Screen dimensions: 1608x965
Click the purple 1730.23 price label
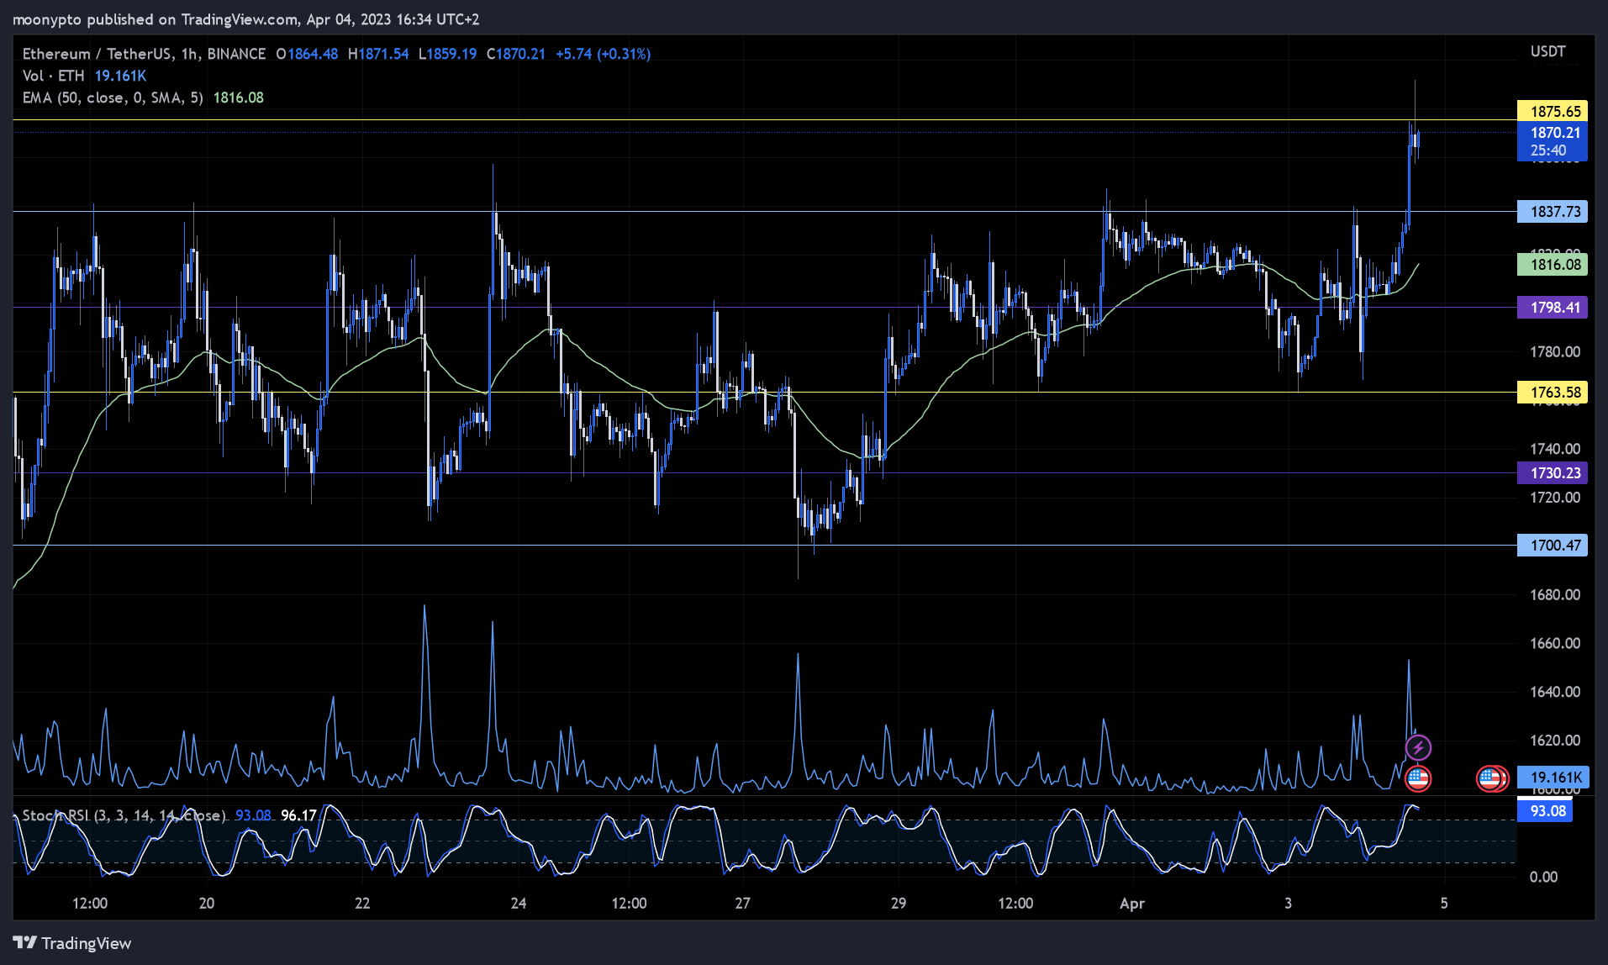coord(1553,473)
